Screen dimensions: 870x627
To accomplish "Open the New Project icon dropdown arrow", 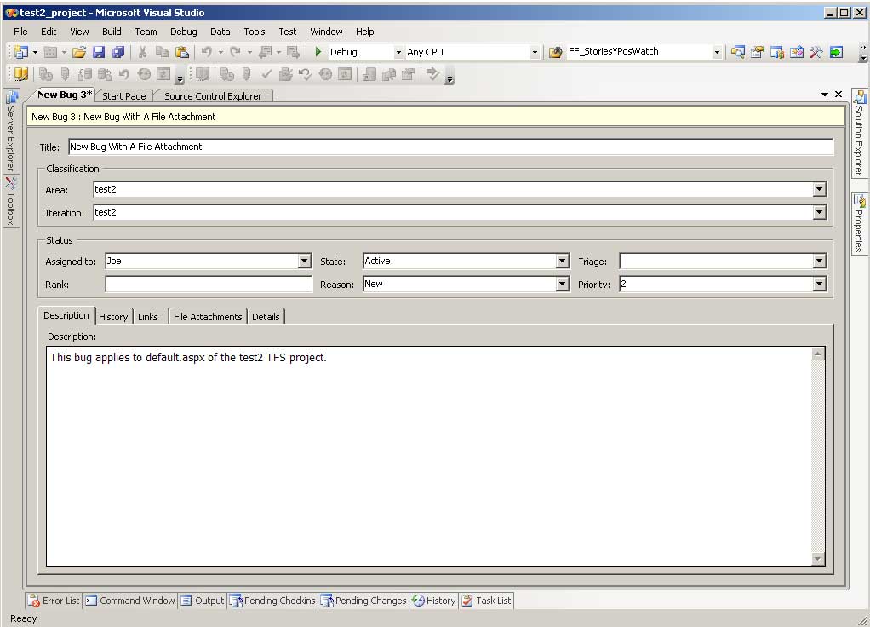I will (x=35, y=52).
